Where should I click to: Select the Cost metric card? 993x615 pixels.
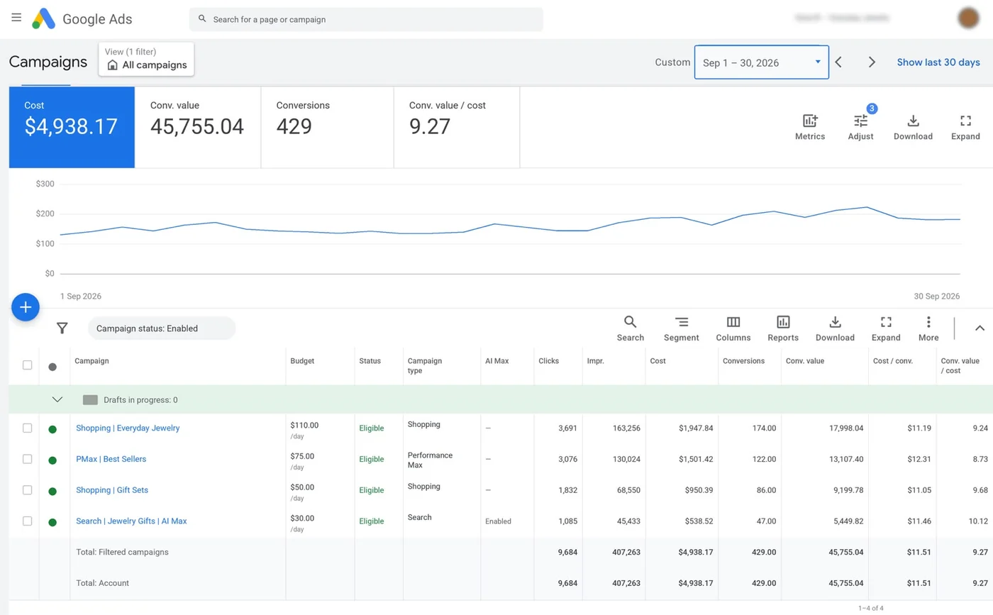point(72,128)
